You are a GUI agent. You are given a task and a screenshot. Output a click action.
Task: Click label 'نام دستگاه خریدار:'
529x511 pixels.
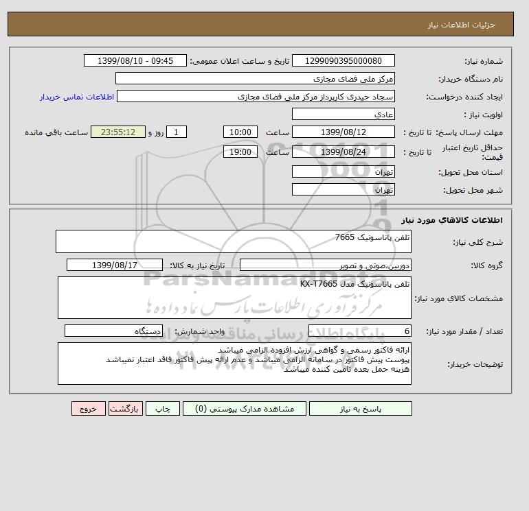click(x=471, y=79)
